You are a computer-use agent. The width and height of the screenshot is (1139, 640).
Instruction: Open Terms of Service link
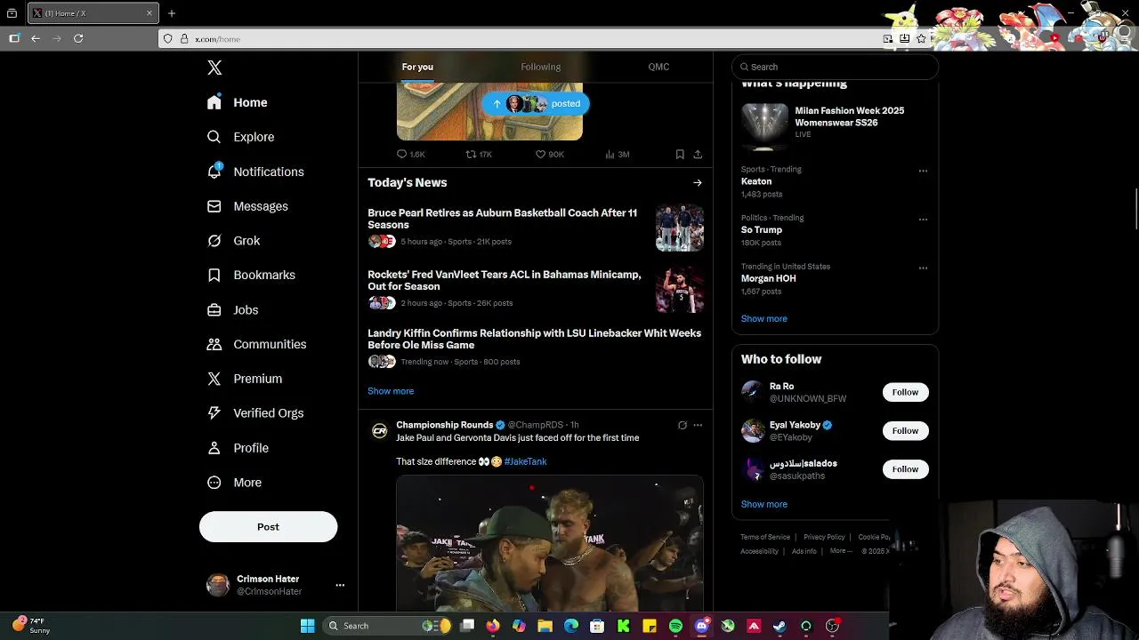tap(765, 537)
